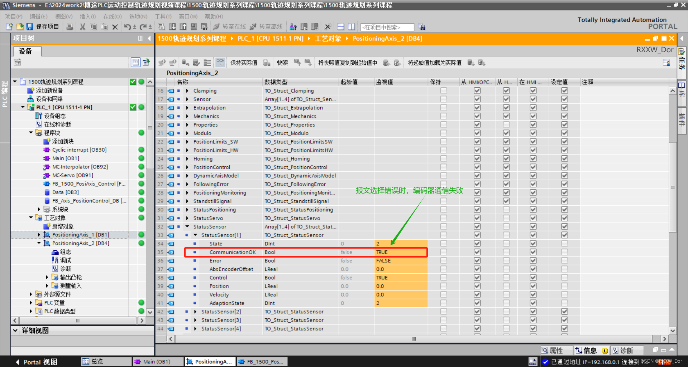This screenshot has width=688, height=367.
Task: Click the Portal 视图 button
Action: click(36, 362)
